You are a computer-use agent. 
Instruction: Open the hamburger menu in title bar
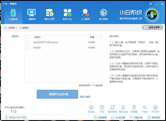tap(151, 4)
